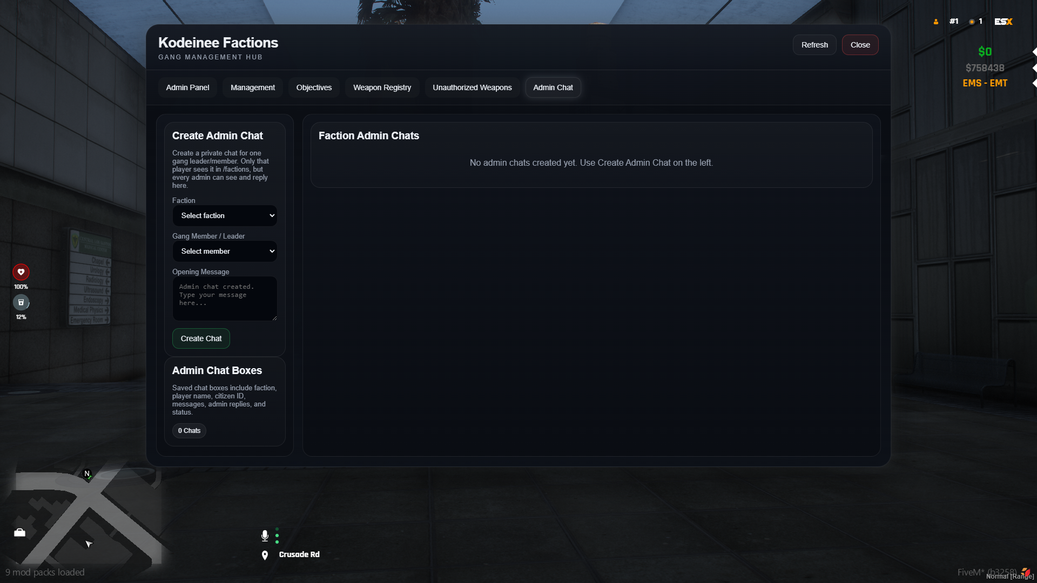Click the Create Admin Chat heading

pos(217,135)
